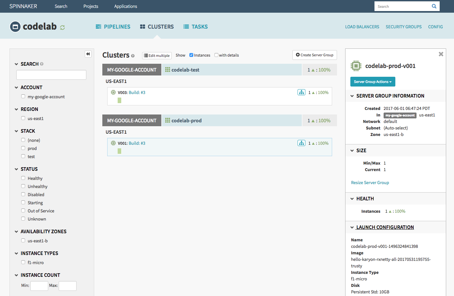Collapse the STATUS filter section

pyautogui.click(x=16, y=169)
